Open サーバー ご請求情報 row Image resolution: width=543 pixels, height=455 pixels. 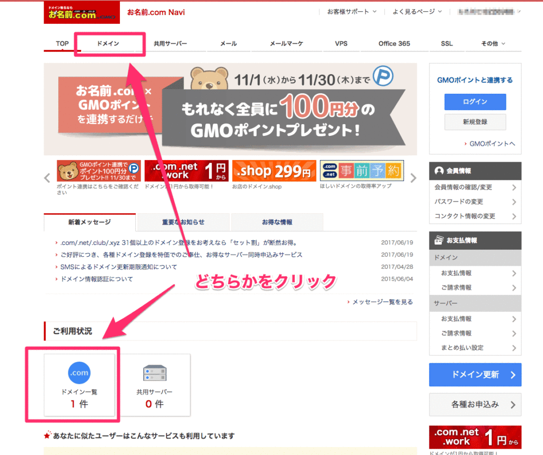475,334
